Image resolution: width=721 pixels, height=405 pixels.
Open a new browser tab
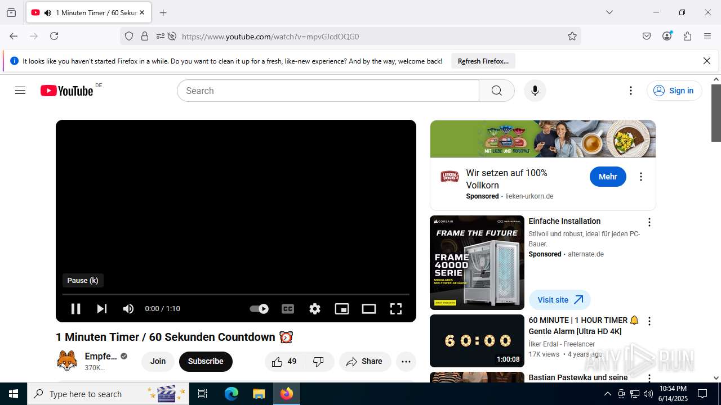163,12
